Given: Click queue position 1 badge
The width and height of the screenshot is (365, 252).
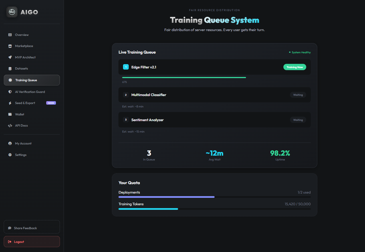Looking at the screenshot, I should point(126,67).
